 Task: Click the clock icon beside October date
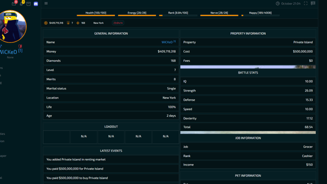coord(277,4)
